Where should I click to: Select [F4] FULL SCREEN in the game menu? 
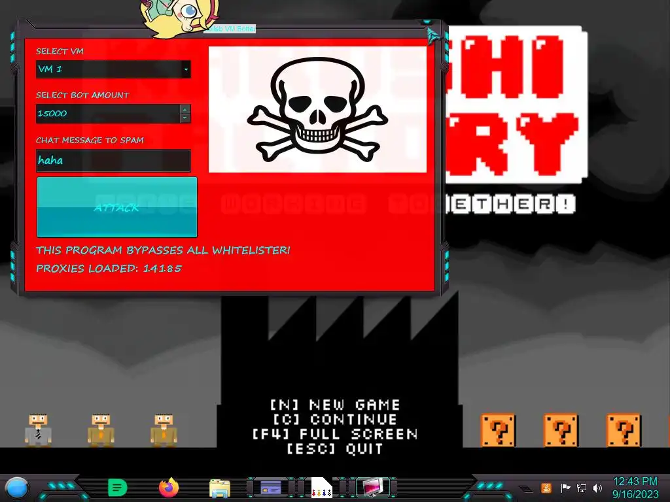click(x=336, y=434)
